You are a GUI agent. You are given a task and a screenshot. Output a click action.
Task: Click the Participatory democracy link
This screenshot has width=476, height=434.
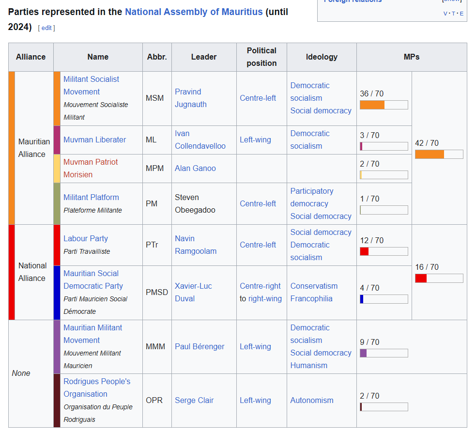[311, 197]
